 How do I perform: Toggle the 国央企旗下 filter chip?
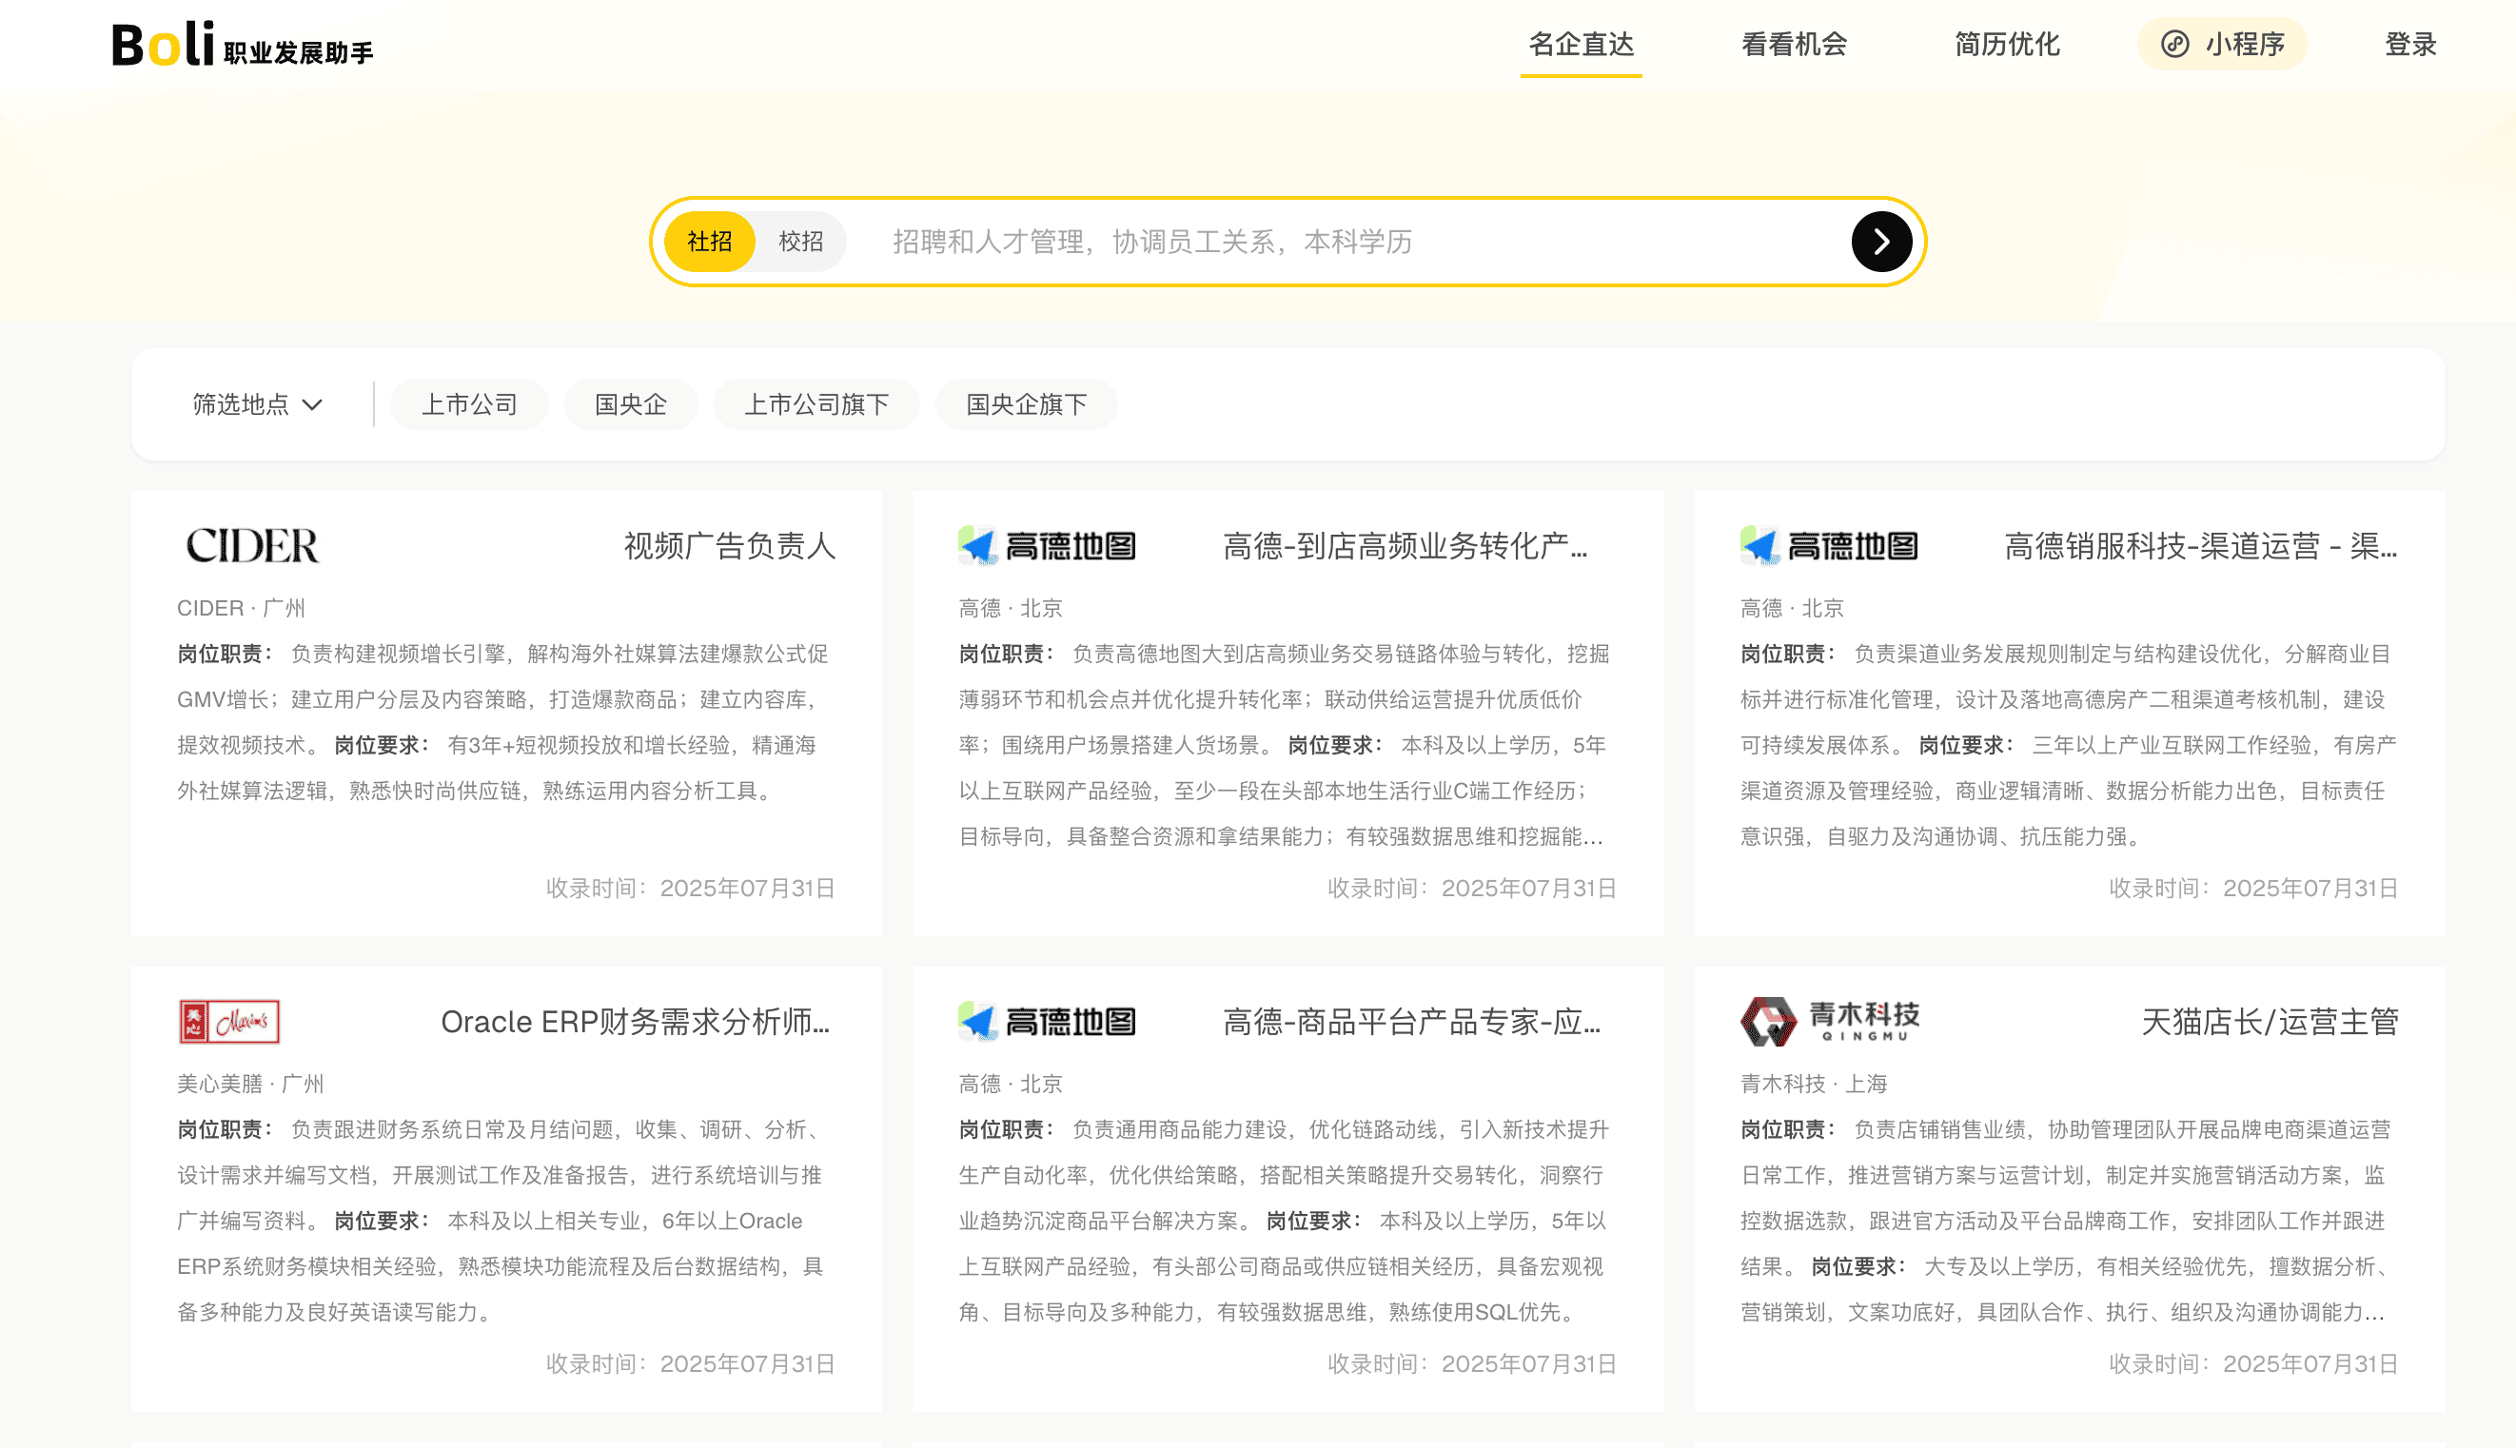tap(1027, 404)
